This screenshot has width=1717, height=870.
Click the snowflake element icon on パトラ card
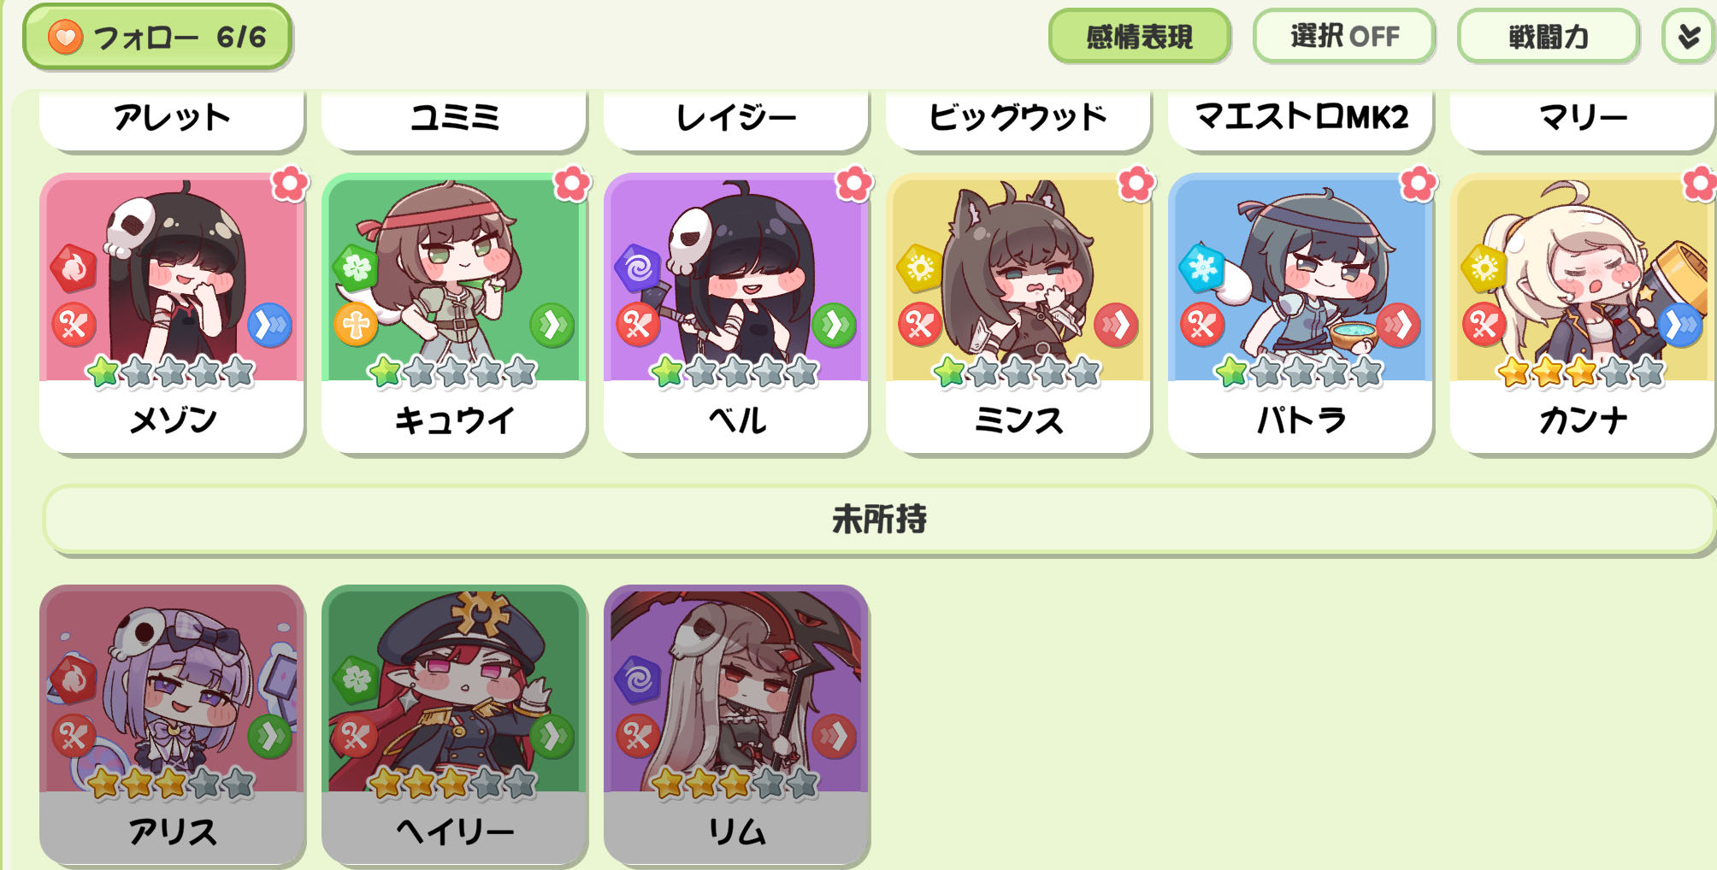pos(1202,268)
